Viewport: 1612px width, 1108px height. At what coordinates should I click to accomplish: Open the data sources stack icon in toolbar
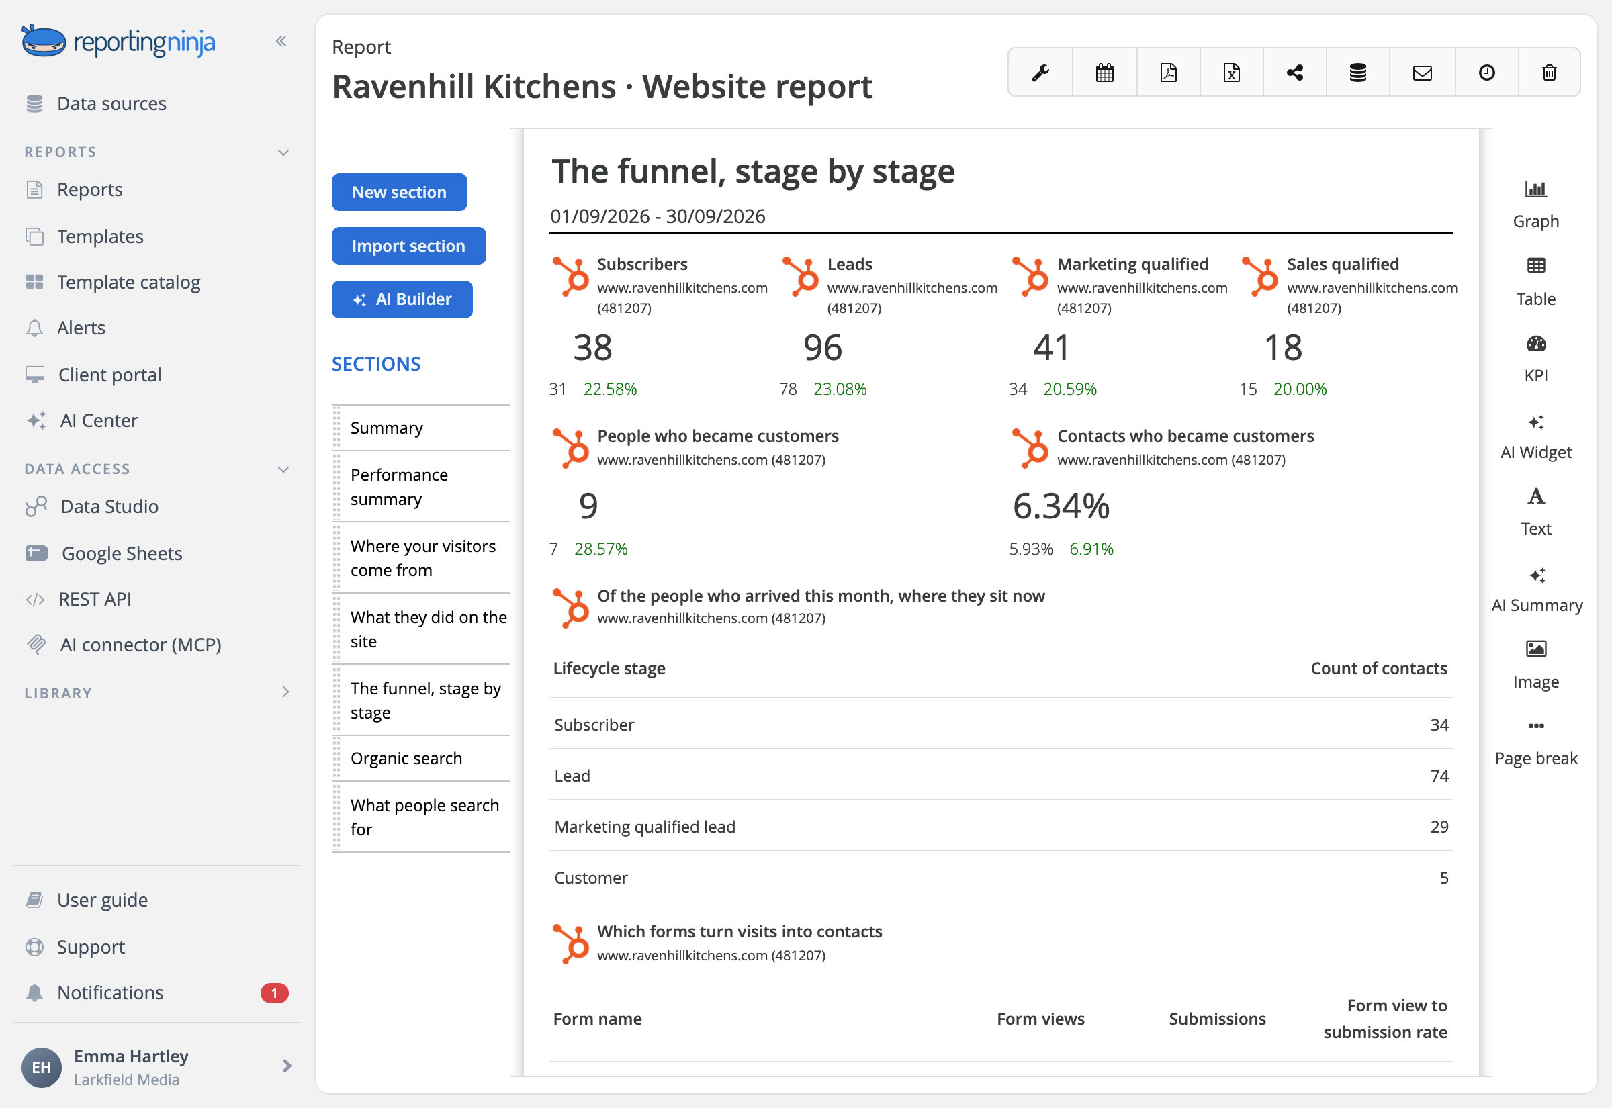[x=1358, y=73]
